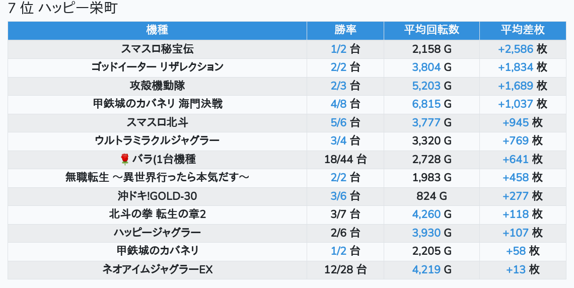Click the 2/2 win rate for 無職転生
Screen dimensions: 574x288
[339, 177]
